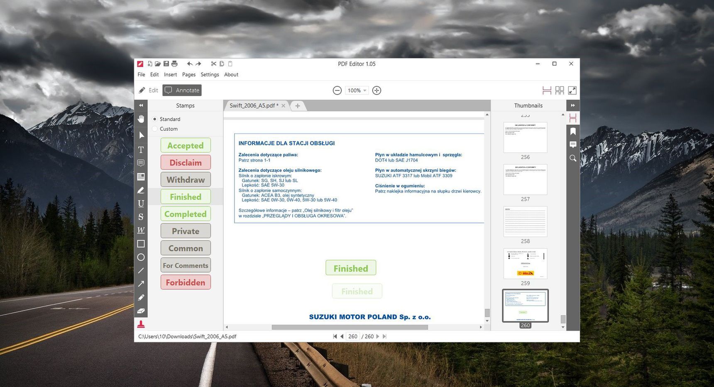Choose the Withdraw stamp
Viewport: 714px width, 387px height.
click(186, 179)
